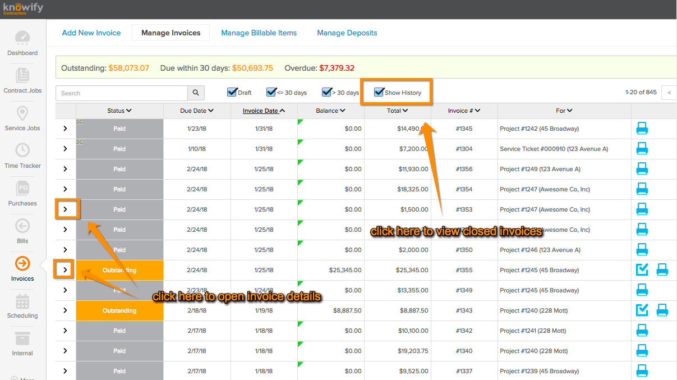This screenshot has width=677, height=380.
Task: Mark invoice #1355 paid using check icon
Action: click(x=642, y=270)
